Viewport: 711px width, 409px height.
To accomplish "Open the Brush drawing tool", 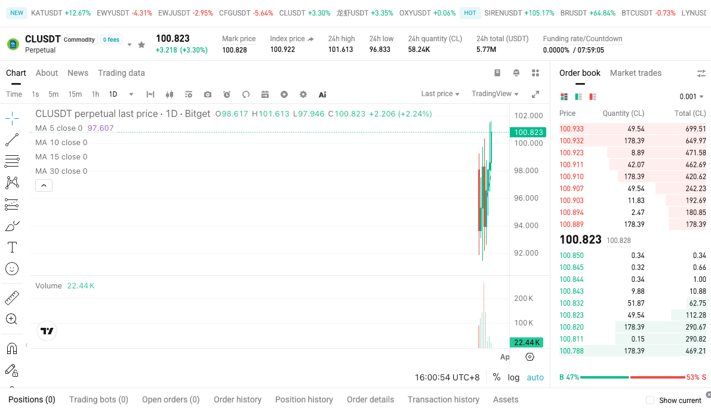I will tap(11, 225).
